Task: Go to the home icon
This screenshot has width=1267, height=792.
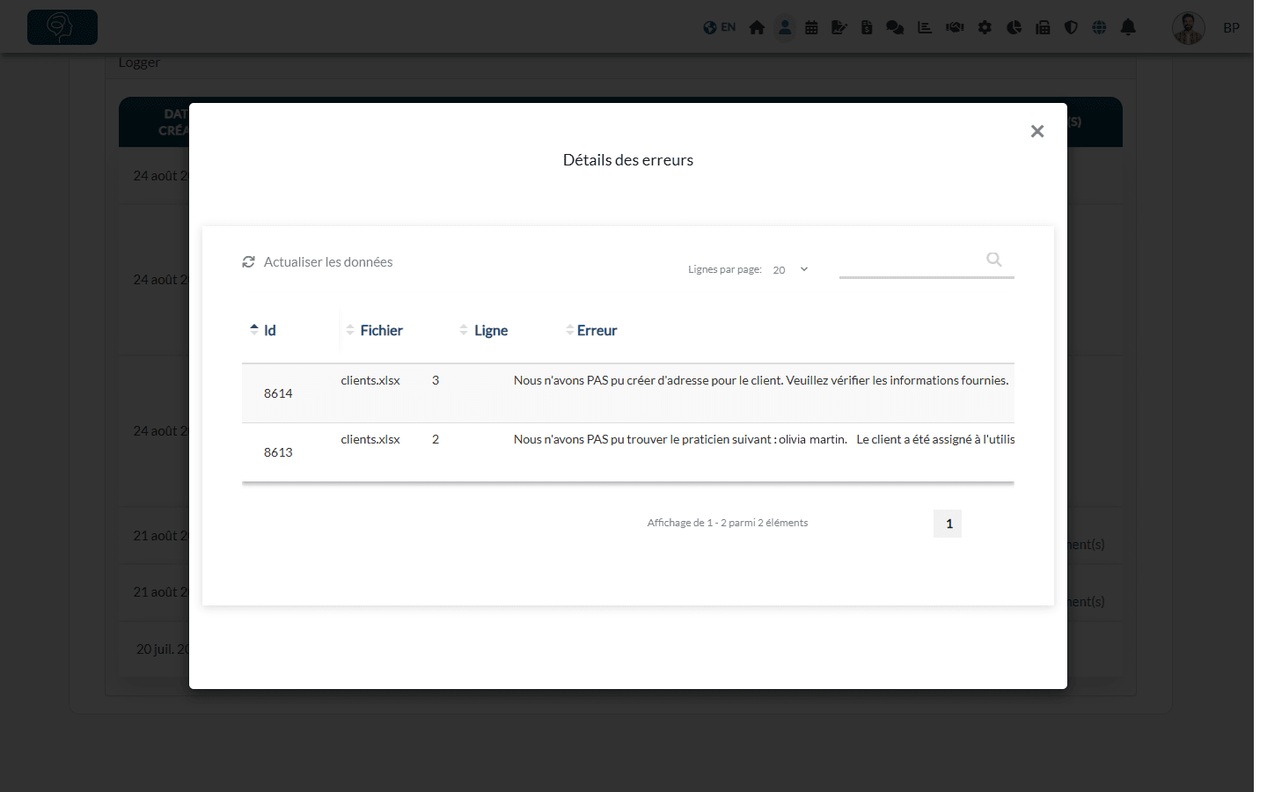Action: (x=757, y=27)
